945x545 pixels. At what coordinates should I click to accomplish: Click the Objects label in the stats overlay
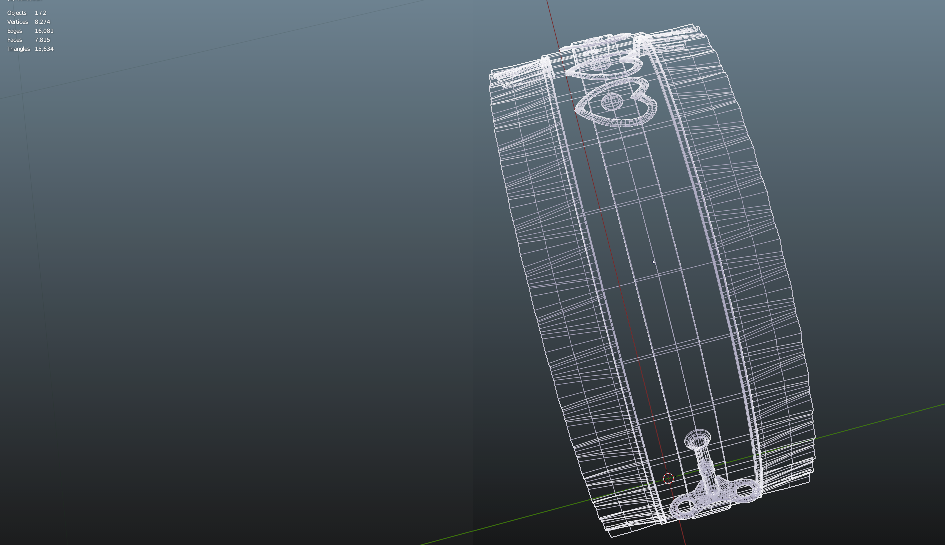[x=17, y=13]
